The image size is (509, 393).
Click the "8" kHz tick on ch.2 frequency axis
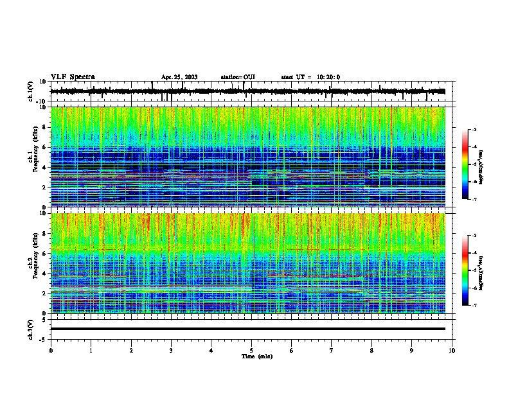pyautogui.click(x=45, y=233)
